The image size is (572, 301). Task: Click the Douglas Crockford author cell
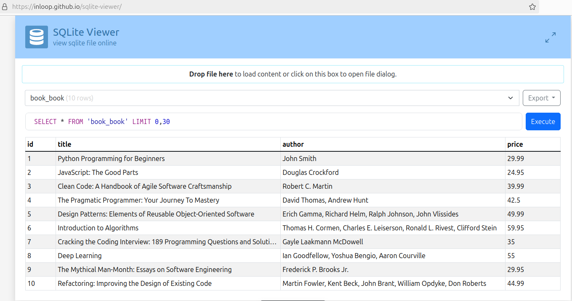coord(310,172)
